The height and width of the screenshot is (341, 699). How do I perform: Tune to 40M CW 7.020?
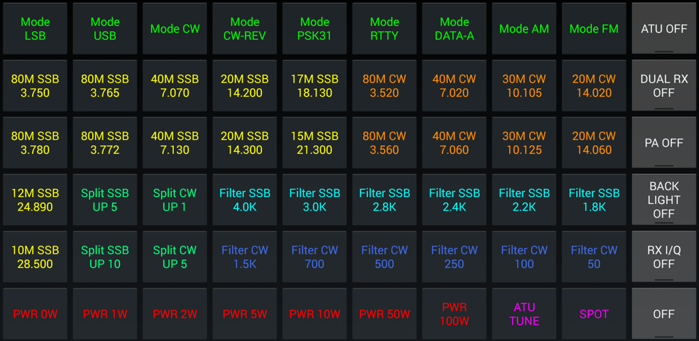coord(454,85)
